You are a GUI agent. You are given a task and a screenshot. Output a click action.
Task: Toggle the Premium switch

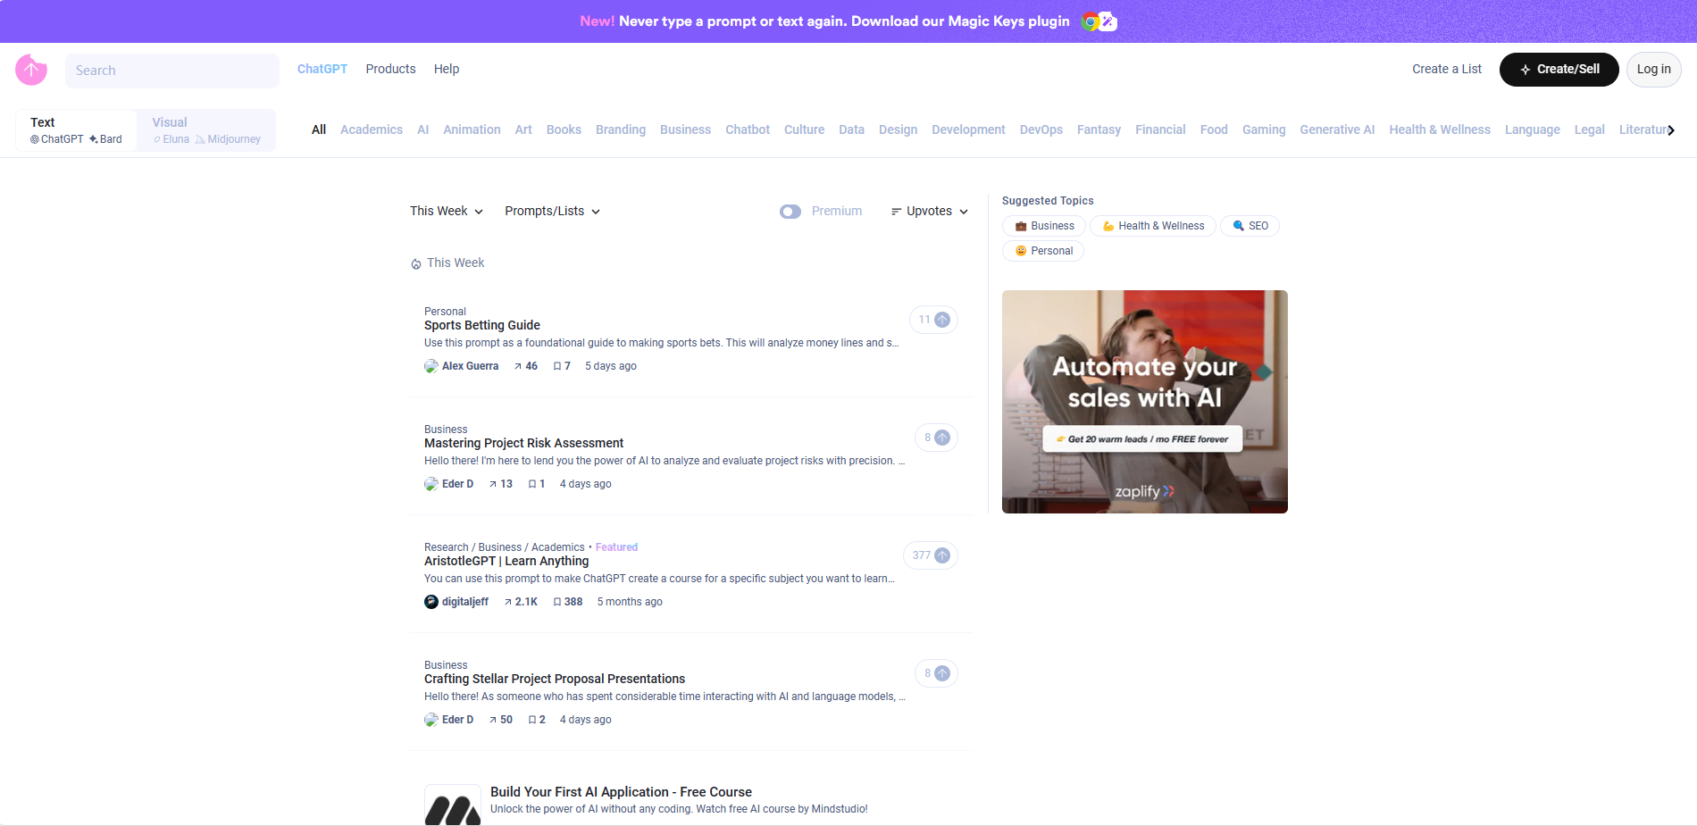pyautogui.click(x=790, y=212)
